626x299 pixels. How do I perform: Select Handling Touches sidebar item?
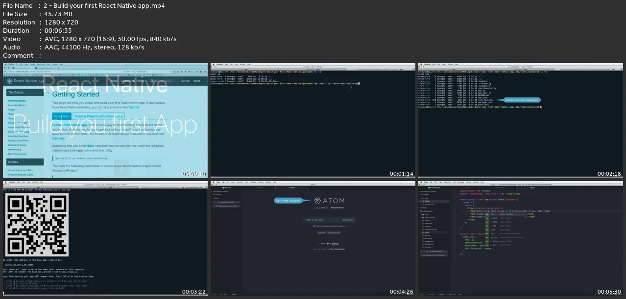point(18,136)
